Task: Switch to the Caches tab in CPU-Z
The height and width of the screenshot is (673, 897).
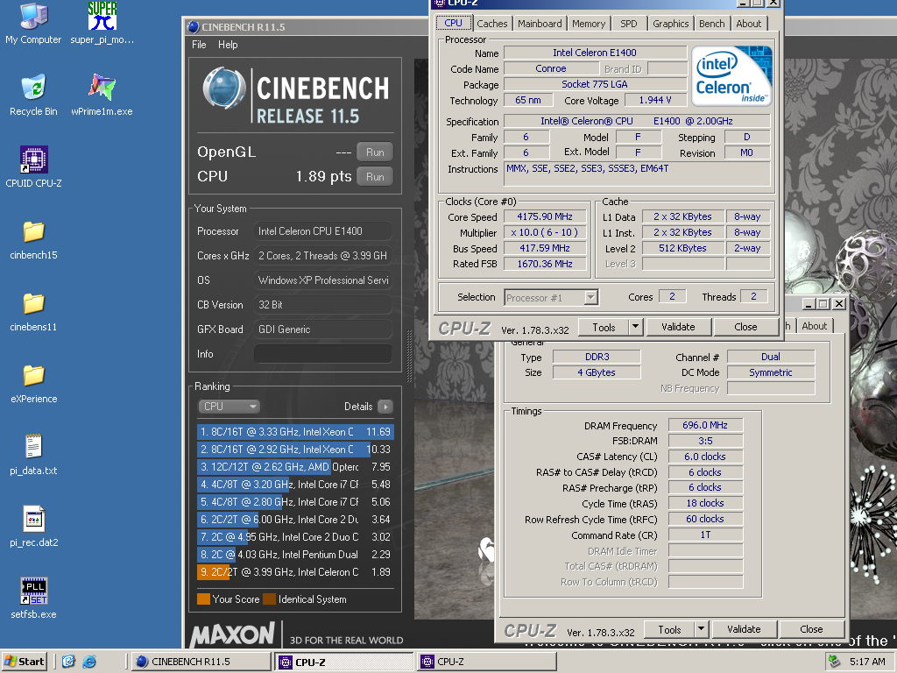Action: pyautogui.click(x=492, y=24)
